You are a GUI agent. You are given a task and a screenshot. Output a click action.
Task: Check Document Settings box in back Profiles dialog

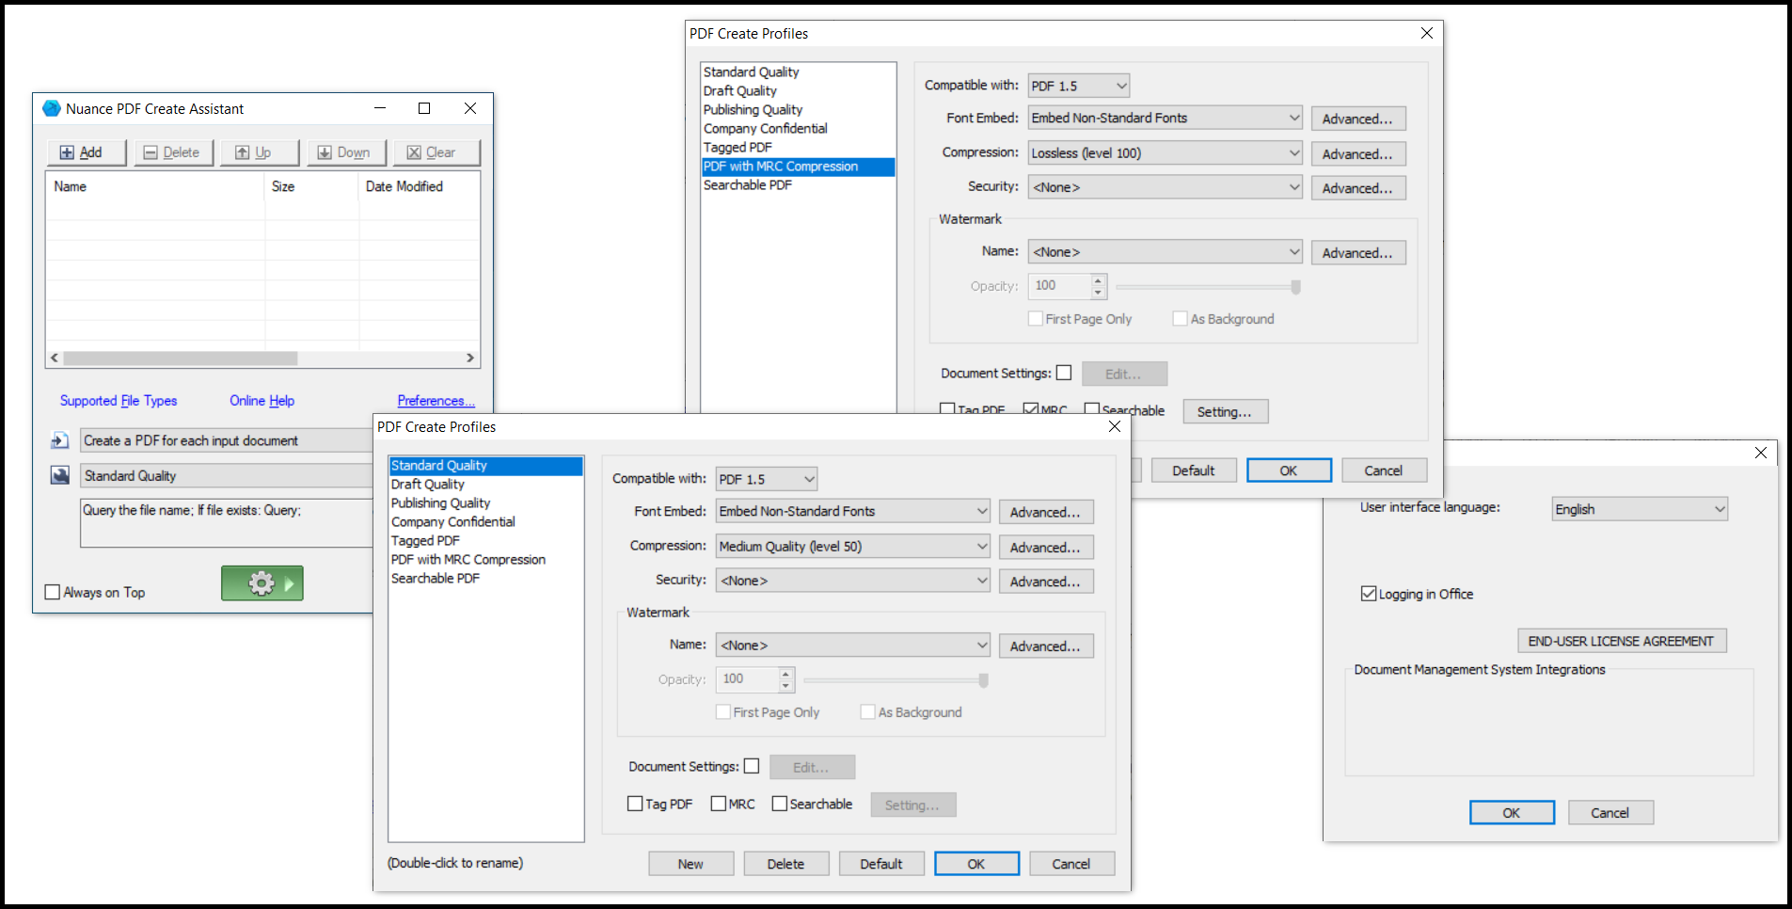point(1064,373)
